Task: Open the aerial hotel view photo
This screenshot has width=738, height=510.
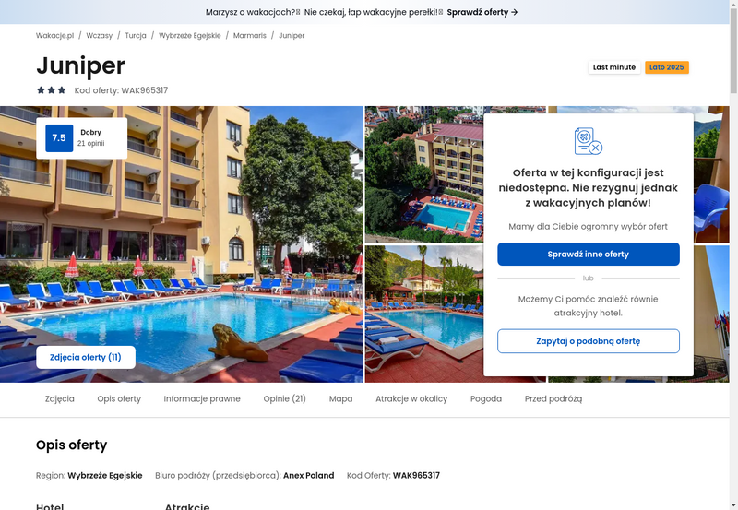Action: click(424, 174)
